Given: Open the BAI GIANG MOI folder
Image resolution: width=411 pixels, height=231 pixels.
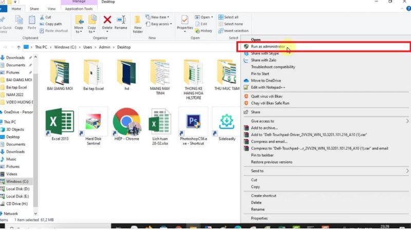Looking at the screenshot, I should (x=60, y=76).
